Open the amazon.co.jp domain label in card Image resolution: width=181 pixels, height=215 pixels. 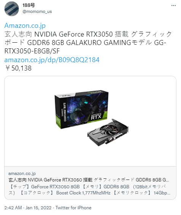coord(22,173)
